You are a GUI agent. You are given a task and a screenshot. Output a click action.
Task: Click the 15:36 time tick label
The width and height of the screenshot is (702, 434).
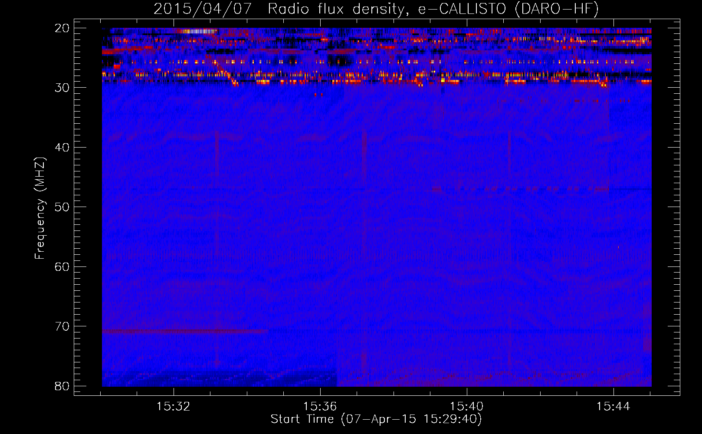pos(320,407)
